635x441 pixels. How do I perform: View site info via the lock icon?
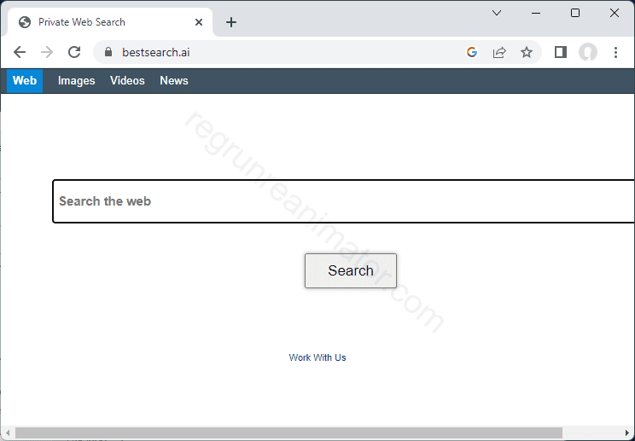pyautogui.click(x=108, y=52)
